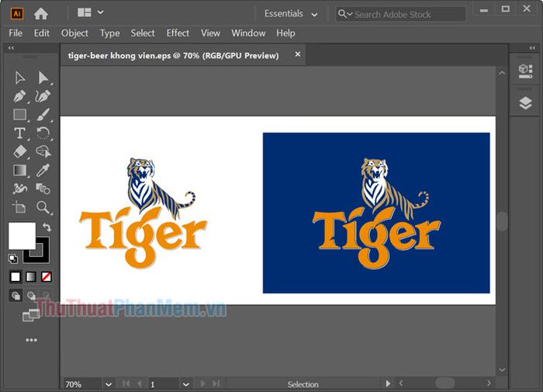
Task: Open the Type menu
Action: coord(110,33)
